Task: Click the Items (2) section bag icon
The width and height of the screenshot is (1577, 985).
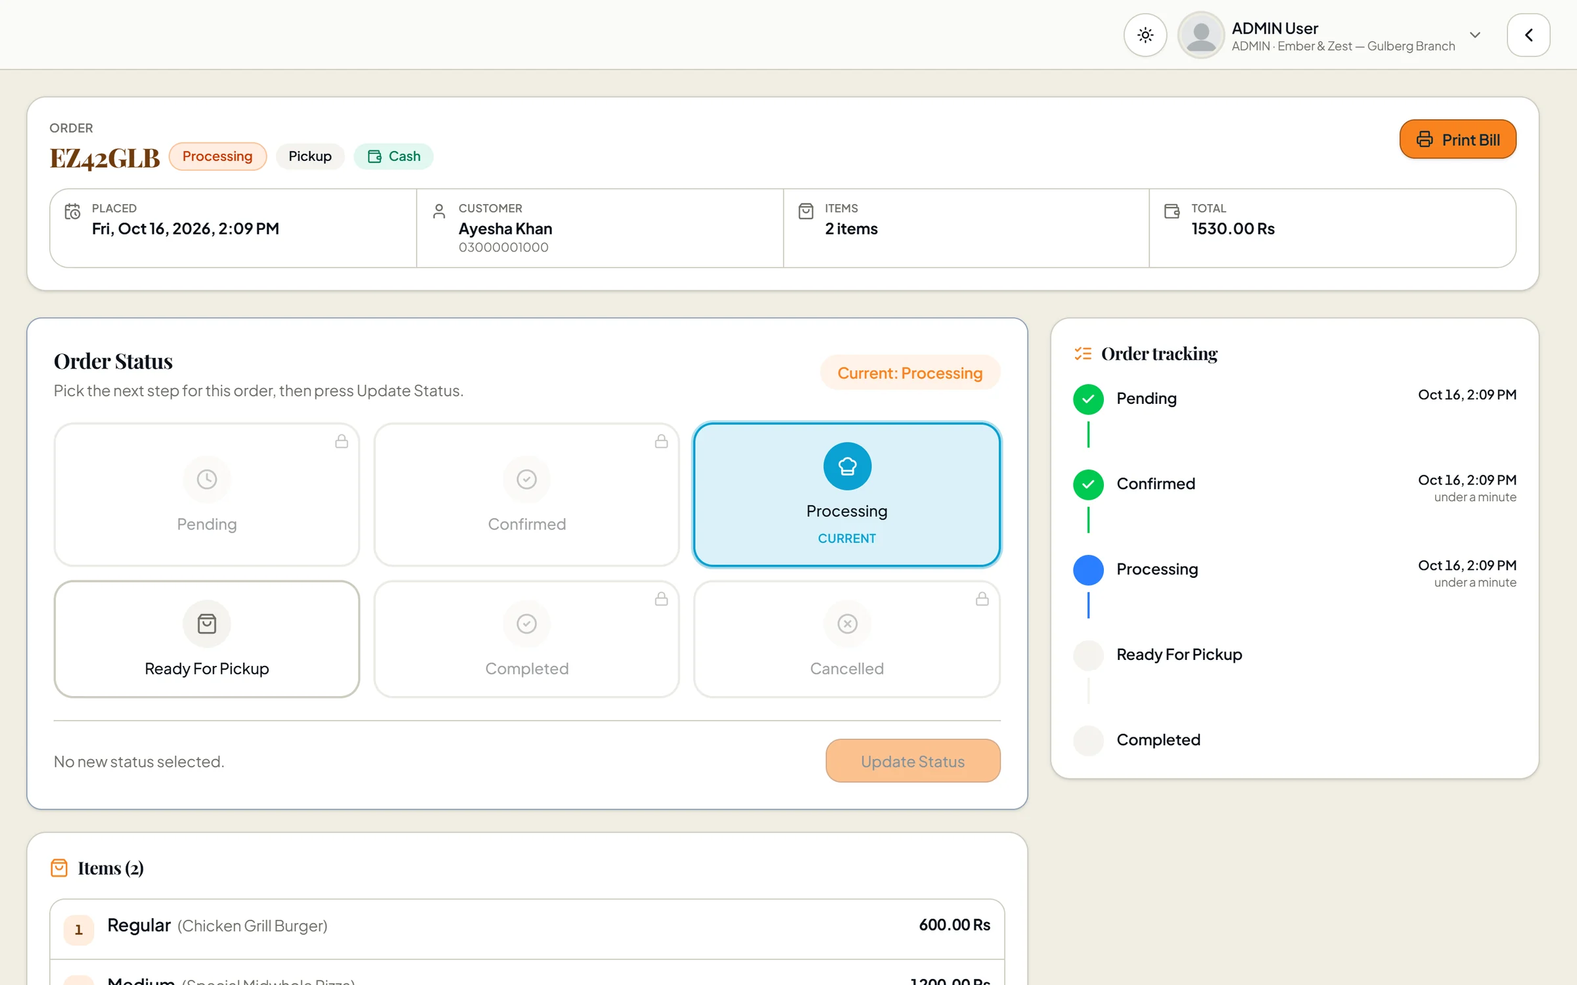Action: (59, 868)
